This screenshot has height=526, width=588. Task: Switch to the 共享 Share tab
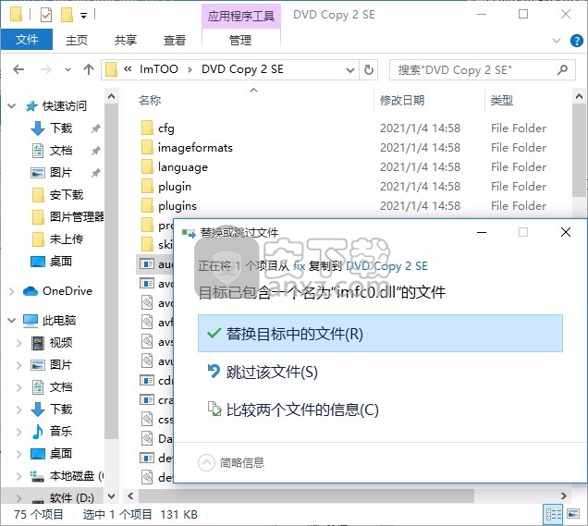point(126,40)
